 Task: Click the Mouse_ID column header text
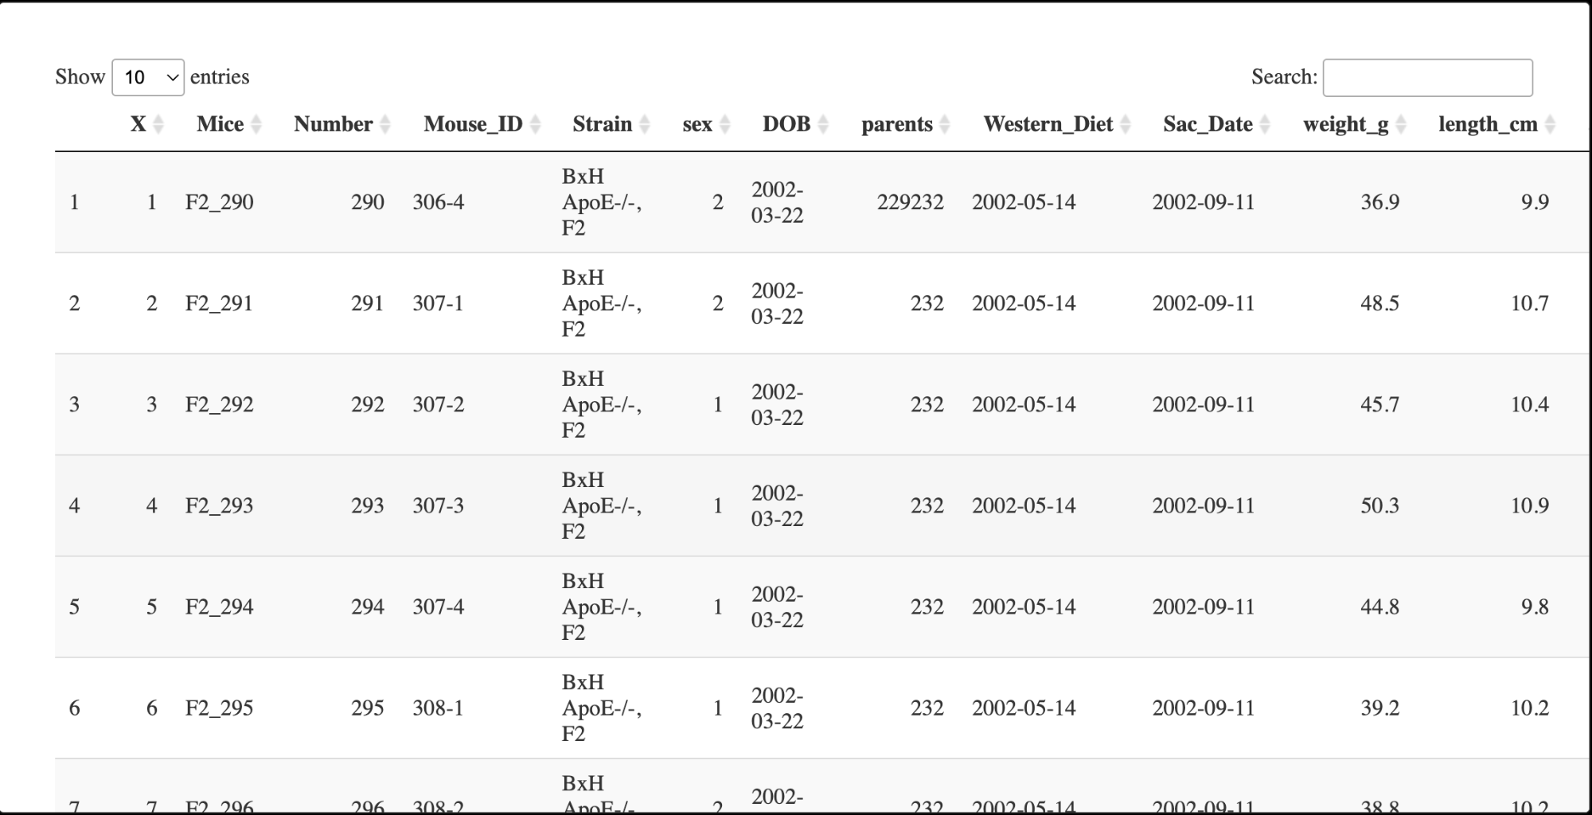point(473,124)
